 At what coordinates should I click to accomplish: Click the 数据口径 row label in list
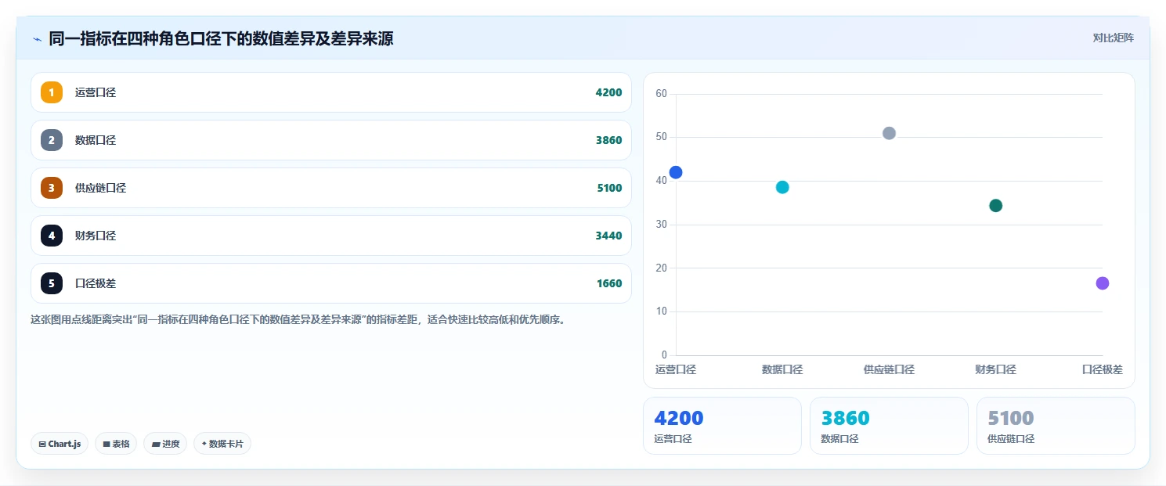[x=96, y=140]
